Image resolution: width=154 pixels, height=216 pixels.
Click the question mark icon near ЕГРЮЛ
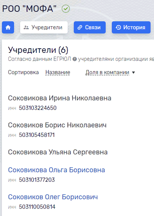pyautogui.click(x=75, y=59)
